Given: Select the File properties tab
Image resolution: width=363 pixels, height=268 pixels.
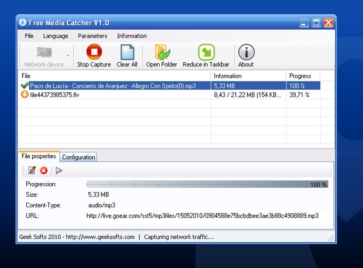Looking at the screenshot, I should pyautogui.click(x=39, y=156).
